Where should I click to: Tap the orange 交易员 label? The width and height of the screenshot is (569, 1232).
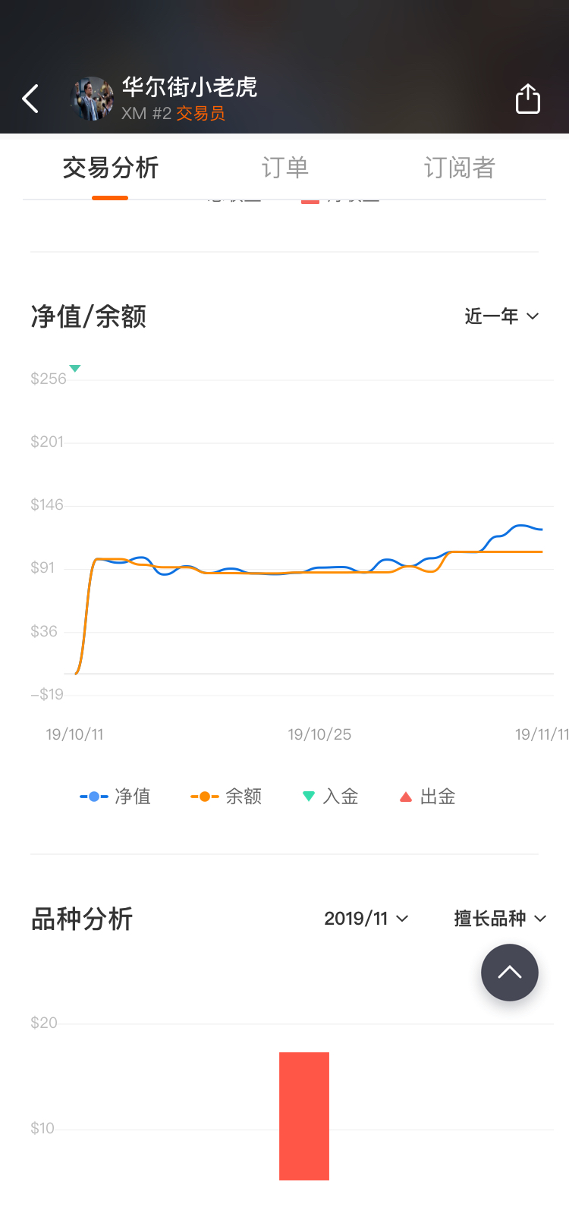(200, 114)
